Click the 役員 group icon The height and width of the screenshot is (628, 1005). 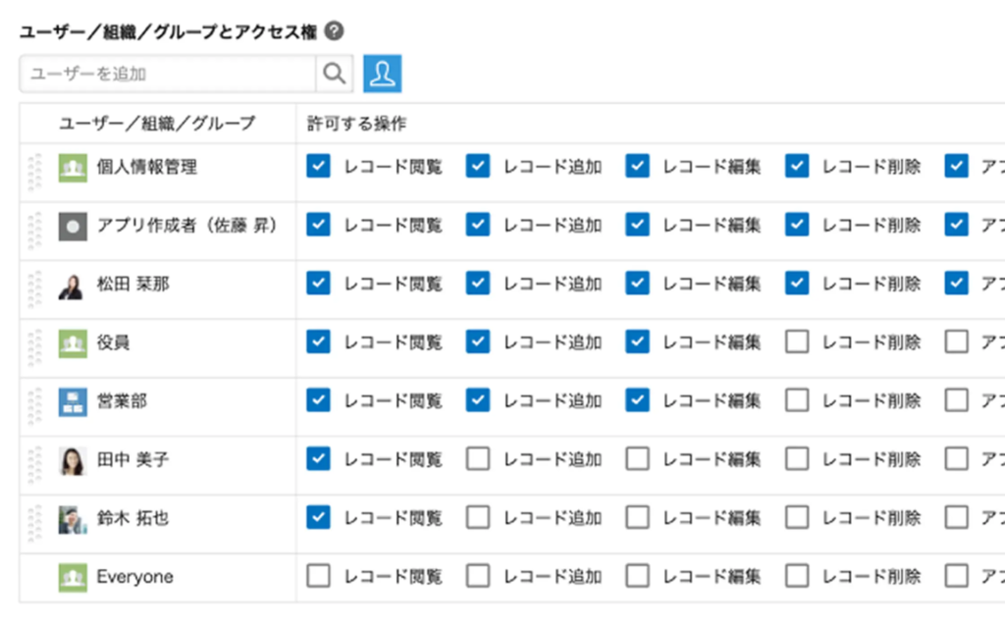pyautogui.click(x=74, y=341)
